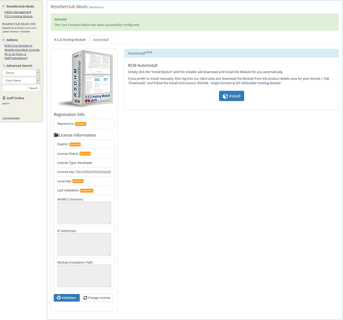Click the Change License button
The width and height of the screenshot is (343, 320).
[97, 297]
